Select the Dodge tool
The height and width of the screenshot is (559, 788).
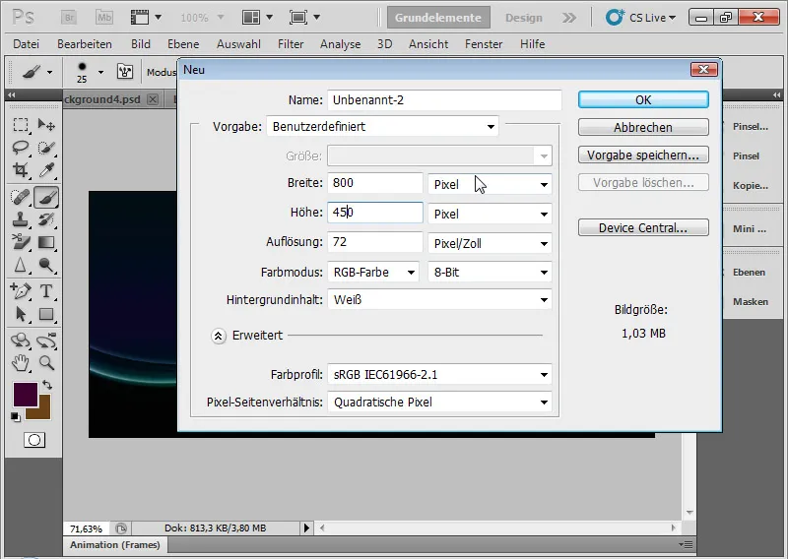pyautogui.click(x=46, y=265)
